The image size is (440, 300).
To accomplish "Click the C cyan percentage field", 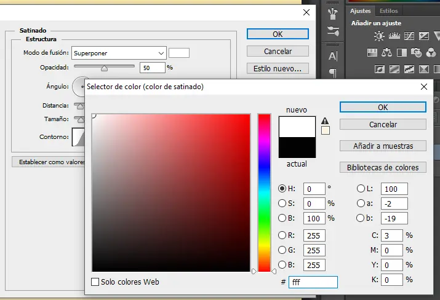I will click(x=392, y=235).
